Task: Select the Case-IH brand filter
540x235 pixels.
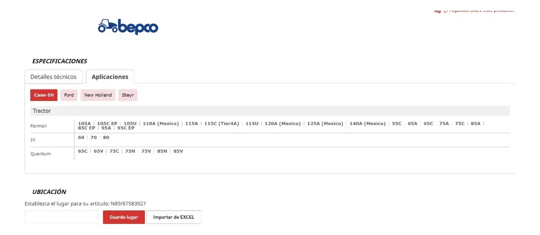Action: [44, 95]
